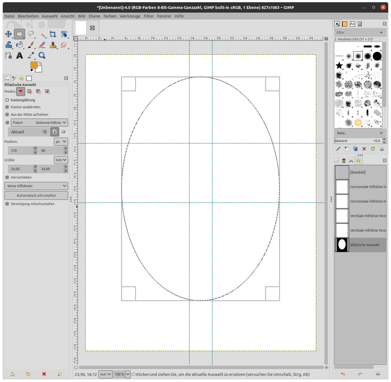
Task: Create a new brush
Action: tap(347, 149)
